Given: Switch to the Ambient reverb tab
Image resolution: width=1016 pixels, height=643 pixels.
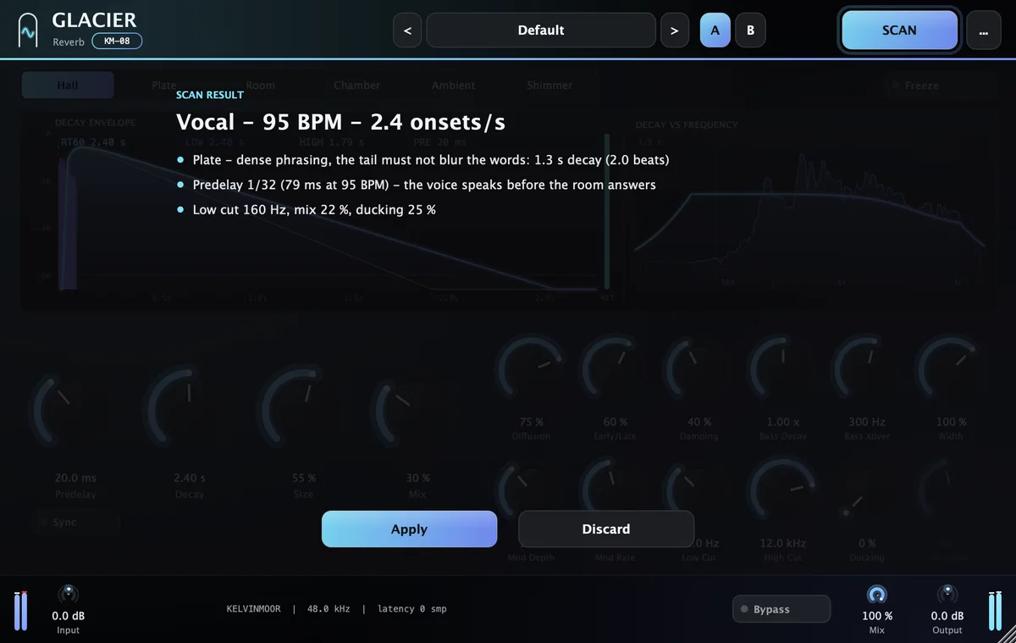Looking at the screenshot, I should pyautogui.click(x=454, y=86).
